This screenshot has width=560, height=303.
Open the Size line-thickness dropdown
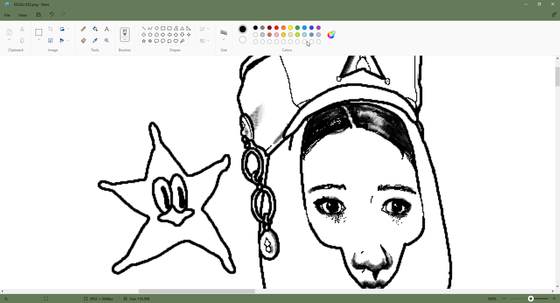coord(224,40)
